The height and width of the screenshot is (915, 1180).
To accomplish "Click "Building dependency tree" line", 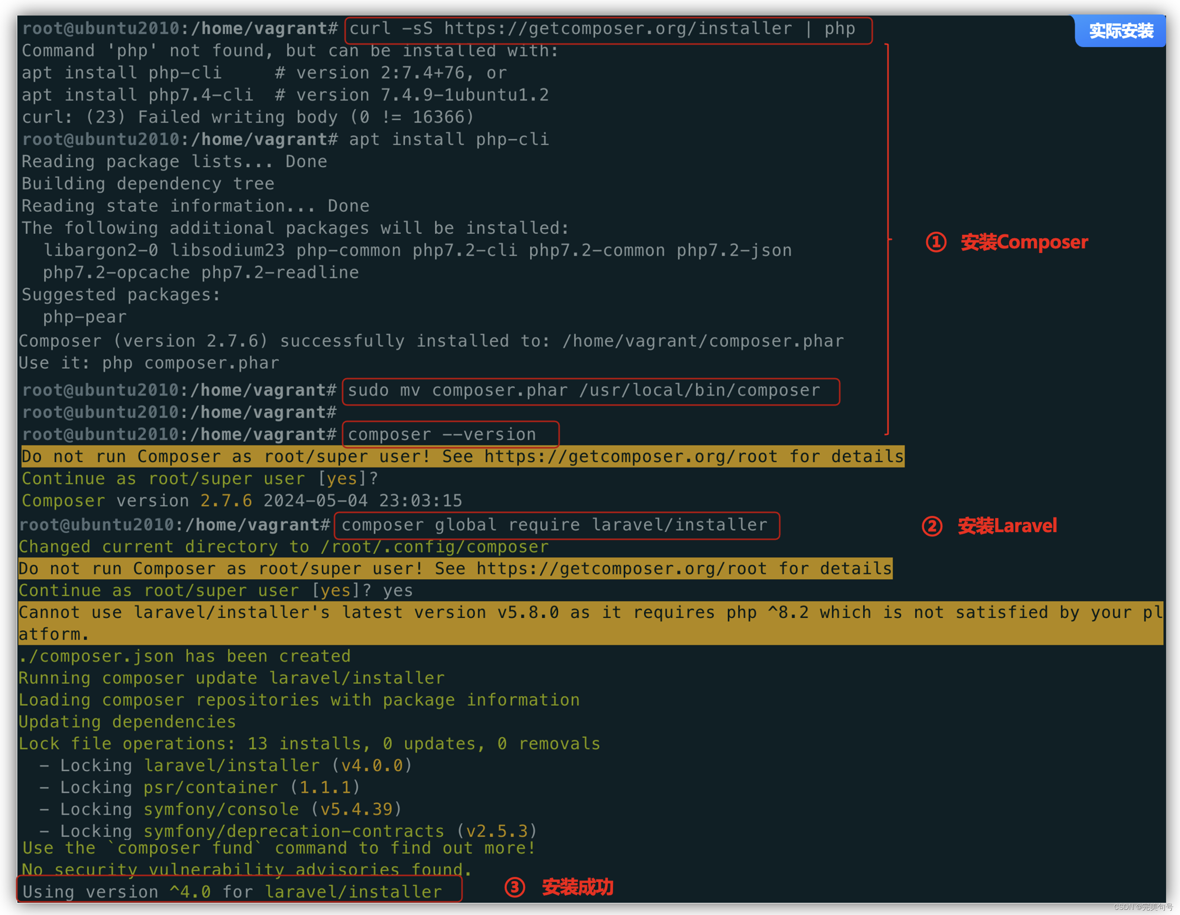I will [x=148, y=184].
